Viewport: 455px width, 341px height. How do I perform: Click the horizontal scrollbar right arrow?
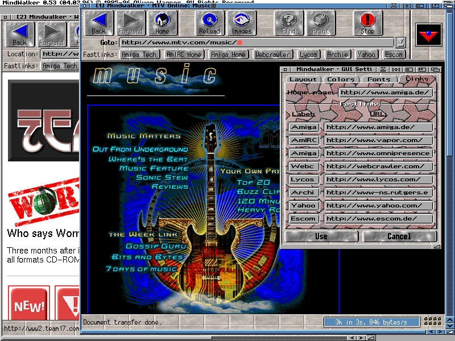[x=440, y=332]
